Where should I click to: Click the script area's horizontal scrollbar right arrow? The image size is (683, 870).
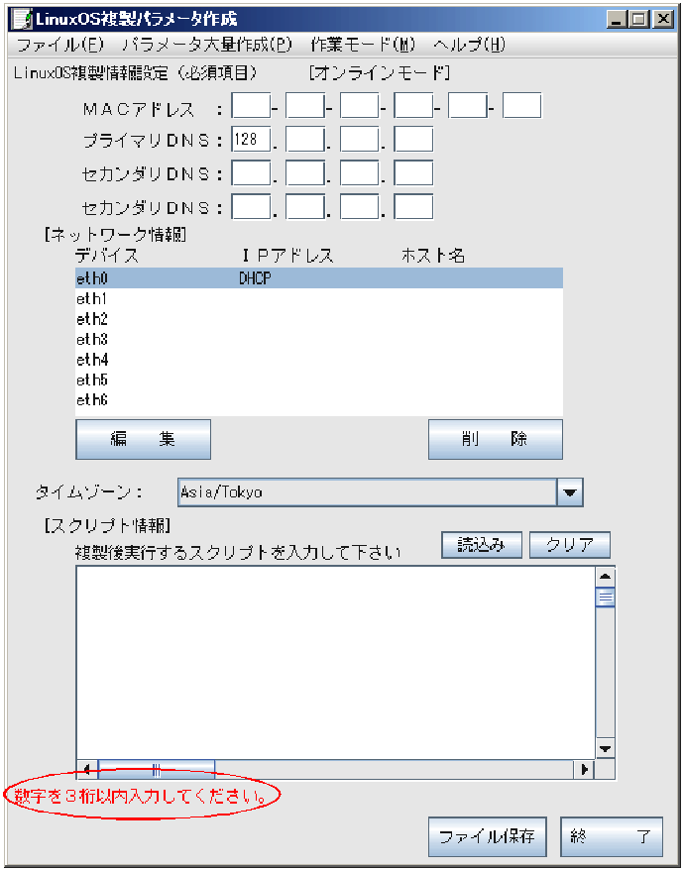tap(584, 769)
